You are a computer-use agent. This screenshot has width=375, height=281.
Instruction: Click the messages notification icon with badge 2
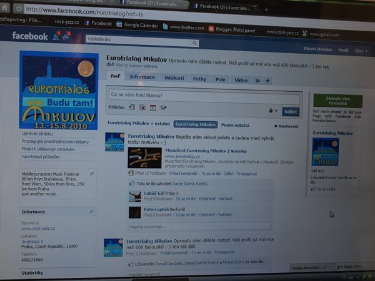[x=66, y=36]
